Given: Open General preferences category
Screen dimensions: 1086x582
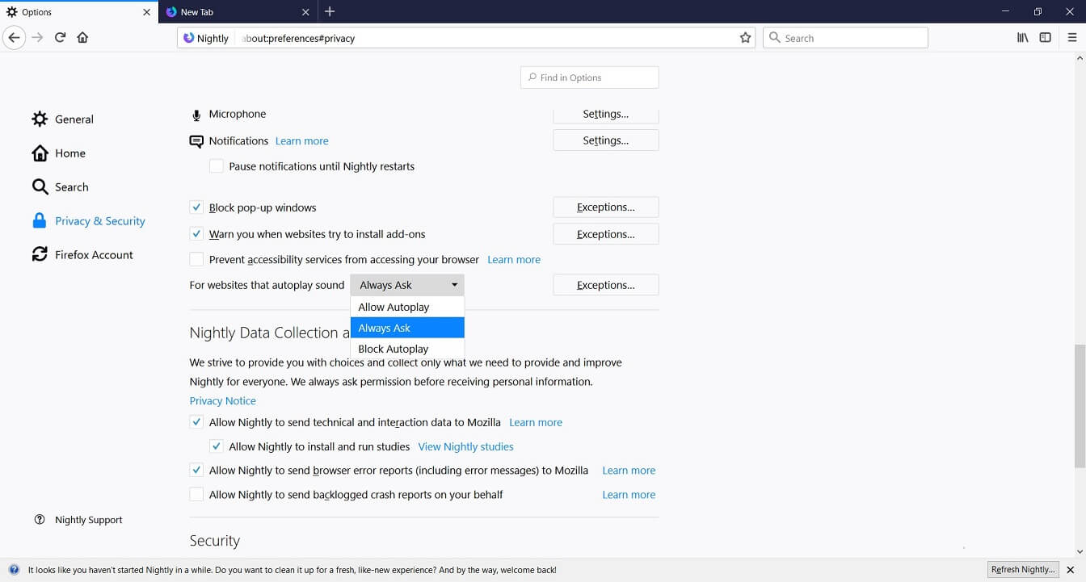Looking at the screenshot, I should pos(63,119).
